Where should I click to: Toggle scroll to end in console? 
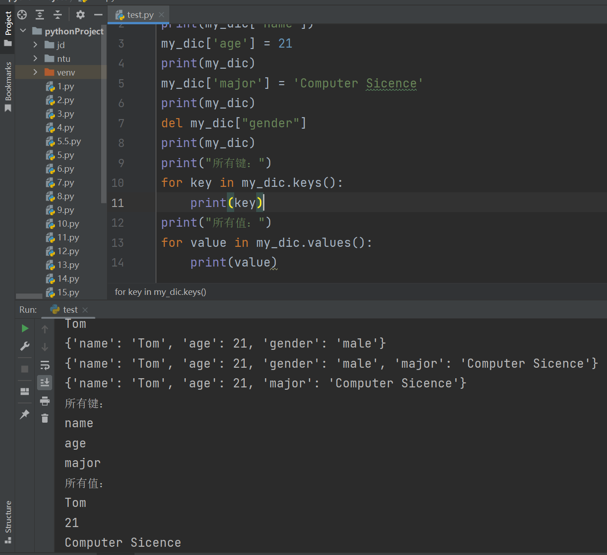pyautogui.click(x=45, y=382)
